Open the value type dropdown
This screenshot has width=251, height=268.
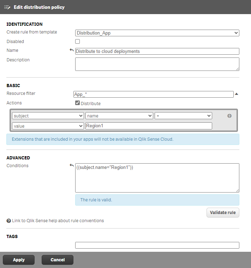pos(48,126)
